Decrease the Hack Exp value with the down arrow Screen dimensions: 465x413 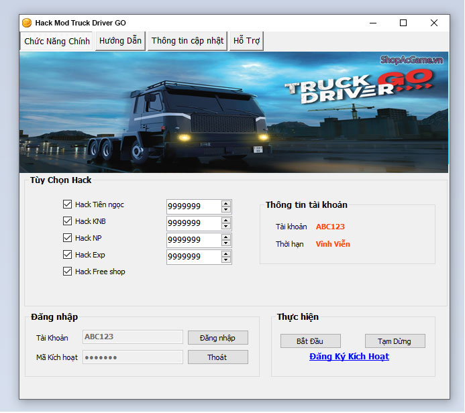(x=226, y=260)
